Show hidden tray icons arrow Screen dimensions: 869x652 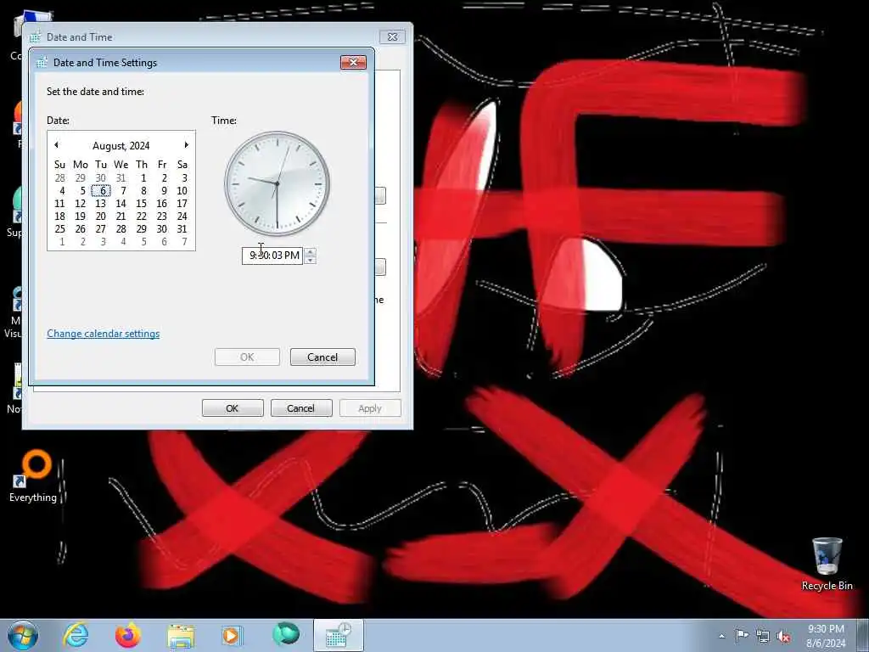pyautogui.click(x=721, y=636)
